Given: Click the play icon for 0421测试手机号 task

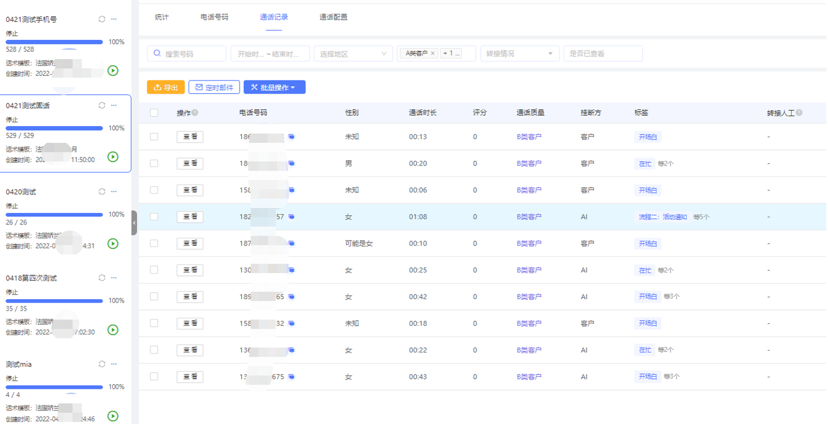Looking at the screenshot, I should pyautogui.click(x=113, y=71).
